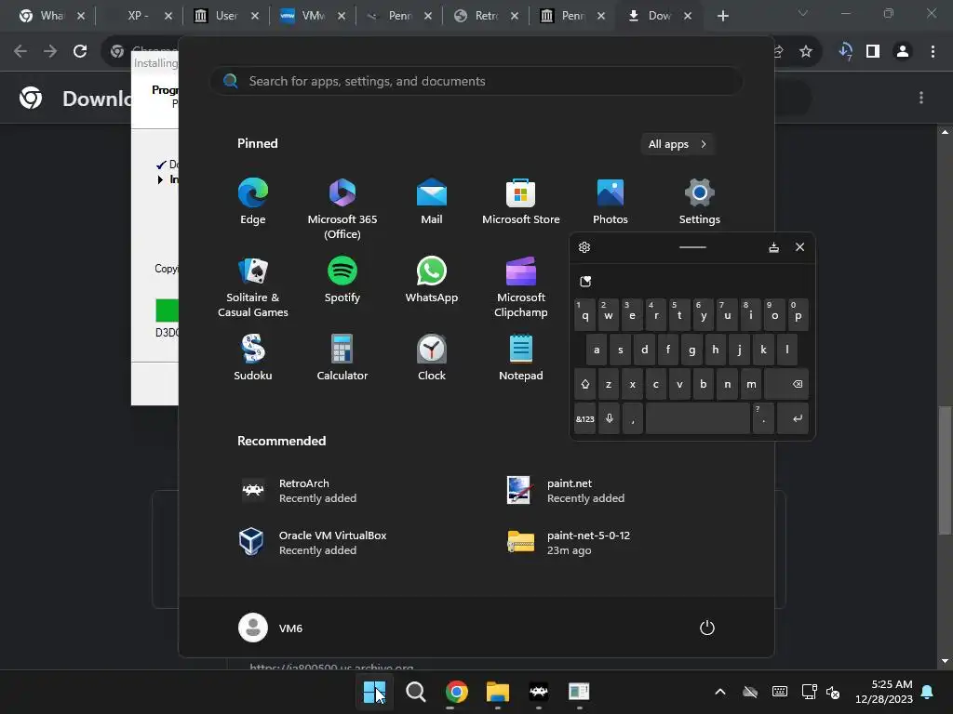953x714 pixels.
Task: Tap the q key on touch keyboard
Action: [584, 314]
